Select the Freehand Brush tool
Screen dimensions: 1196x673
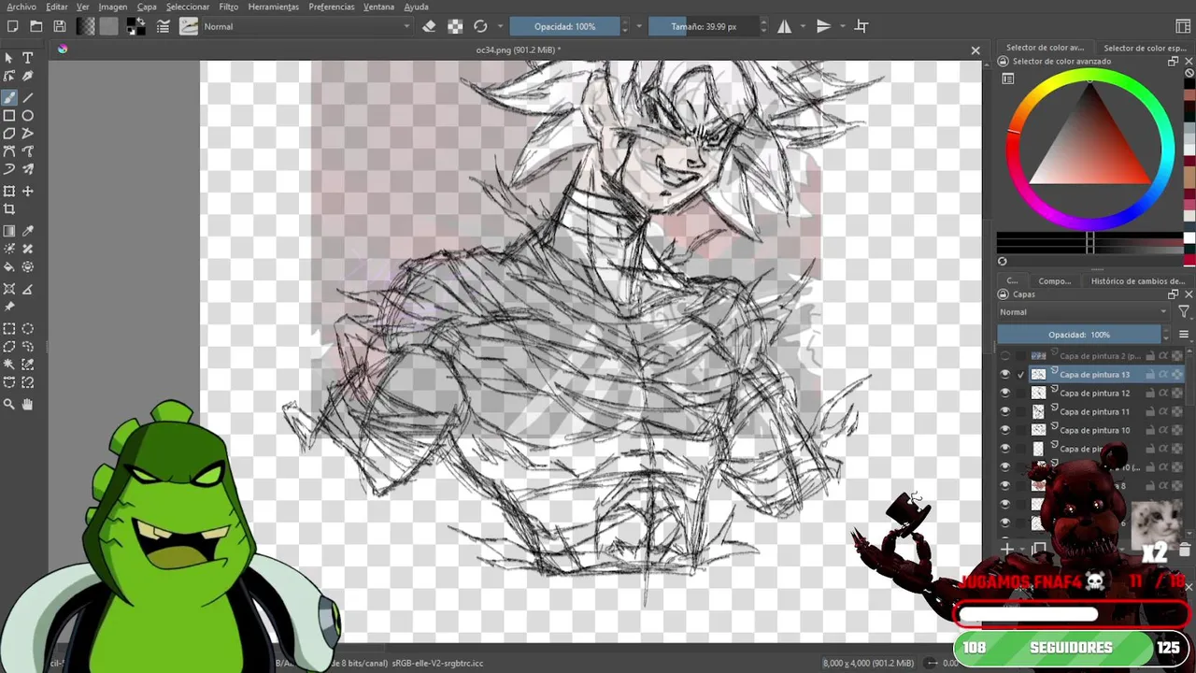[9, 97]
